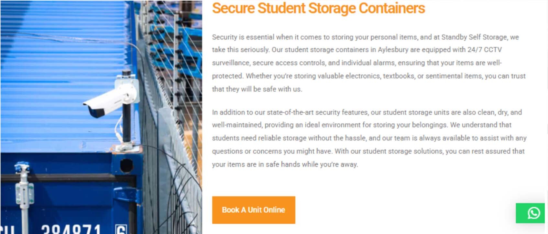Click the container number 284871 in the image
The width and height of the screenshot is (548, 234).
[x=71, y=229]
